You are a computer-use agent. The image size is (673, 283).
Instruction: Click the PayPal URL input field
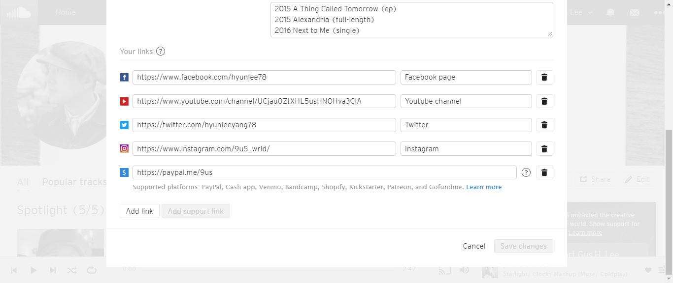pyautogui.click(x=324, y=172)
